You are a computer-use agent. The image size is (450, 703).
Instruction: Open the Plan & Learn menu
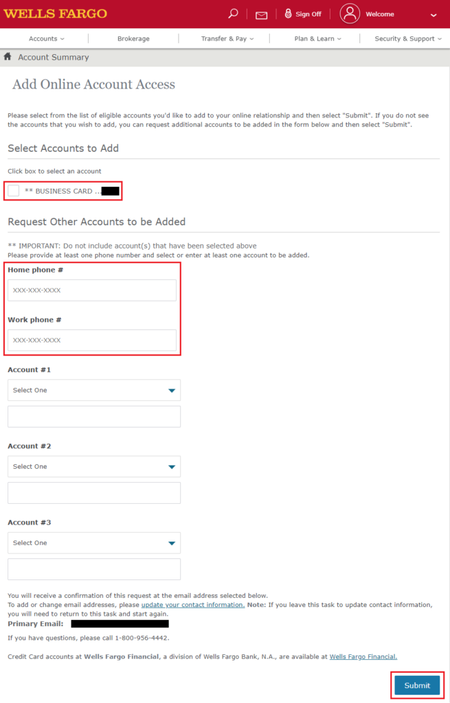(317, 38)
